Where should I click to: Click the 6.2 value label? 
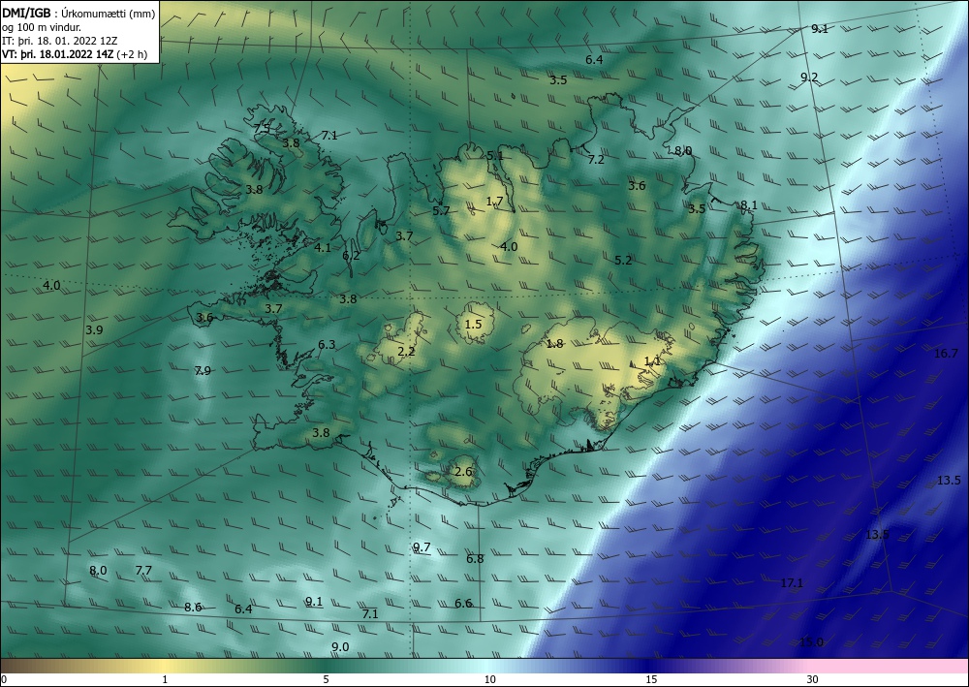pos(351,255)
